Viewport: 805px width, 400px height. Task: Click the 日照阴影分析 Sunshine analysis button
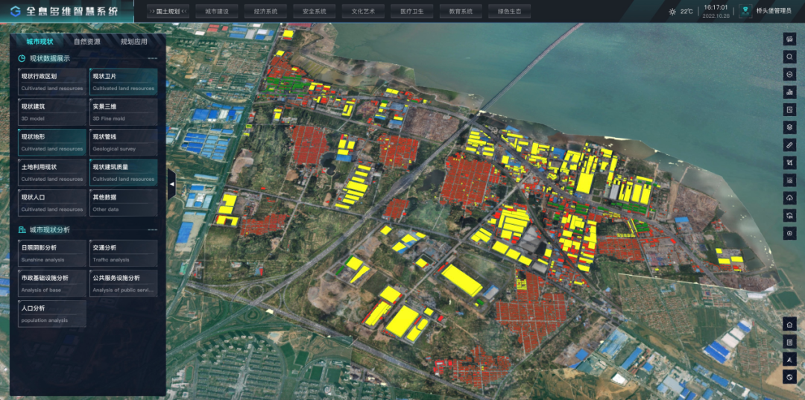click(x=51, y=253)
